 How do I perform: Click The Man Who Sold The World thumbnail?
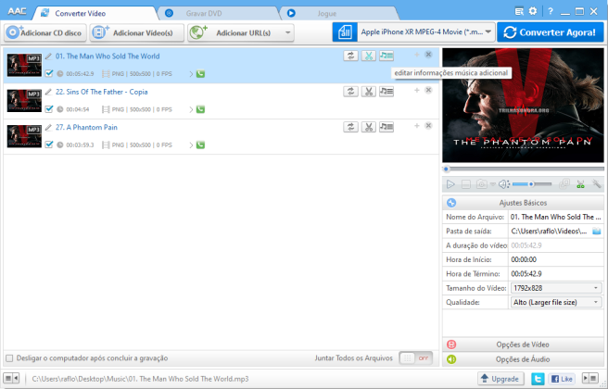24,65
